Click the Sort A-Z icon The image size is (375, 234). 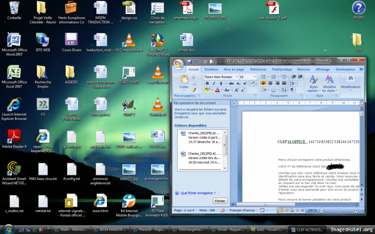coord(284,90)
